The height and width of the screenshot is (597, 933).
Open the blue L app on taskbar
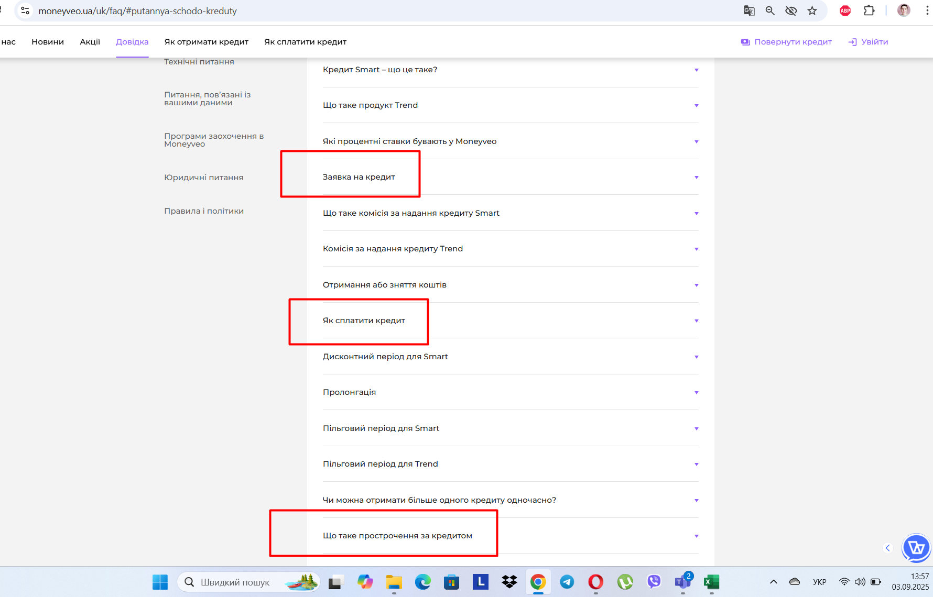[x=480, y=582]
